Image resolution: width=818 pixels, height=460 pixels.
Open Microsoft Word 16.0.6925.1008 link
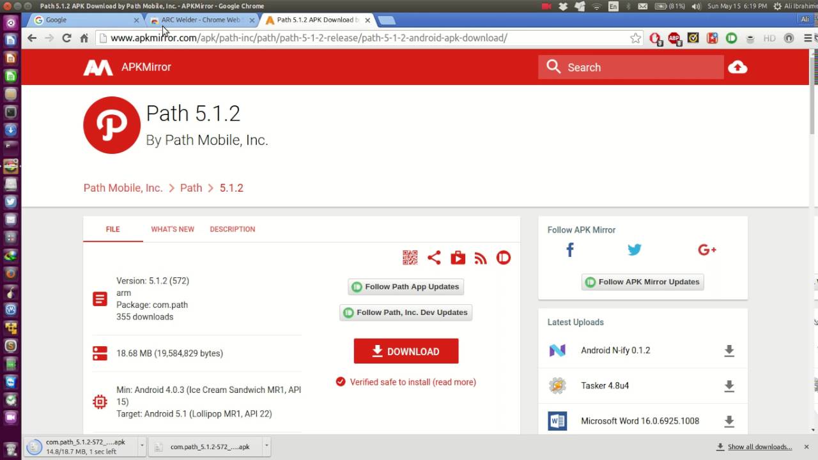[x=640, y=420]
